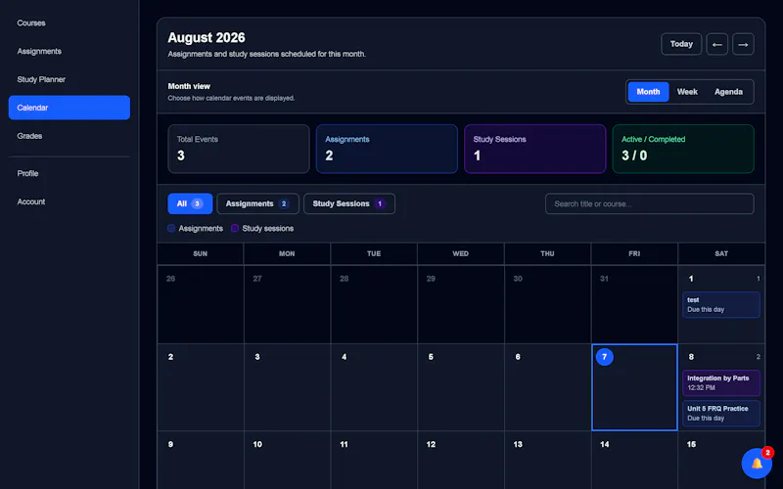Filter by Study Sessions chip
Screen dimensions: 783x489
pyautogui.click(x=349, y=203)
